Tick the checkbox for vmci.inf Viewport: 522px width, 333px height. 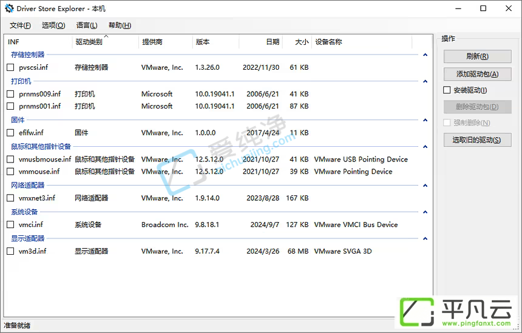point(10,224)
